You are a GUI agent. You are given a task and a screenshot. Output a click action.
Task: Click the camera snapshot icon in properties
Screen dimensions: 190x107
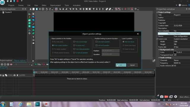coord(161,97)
